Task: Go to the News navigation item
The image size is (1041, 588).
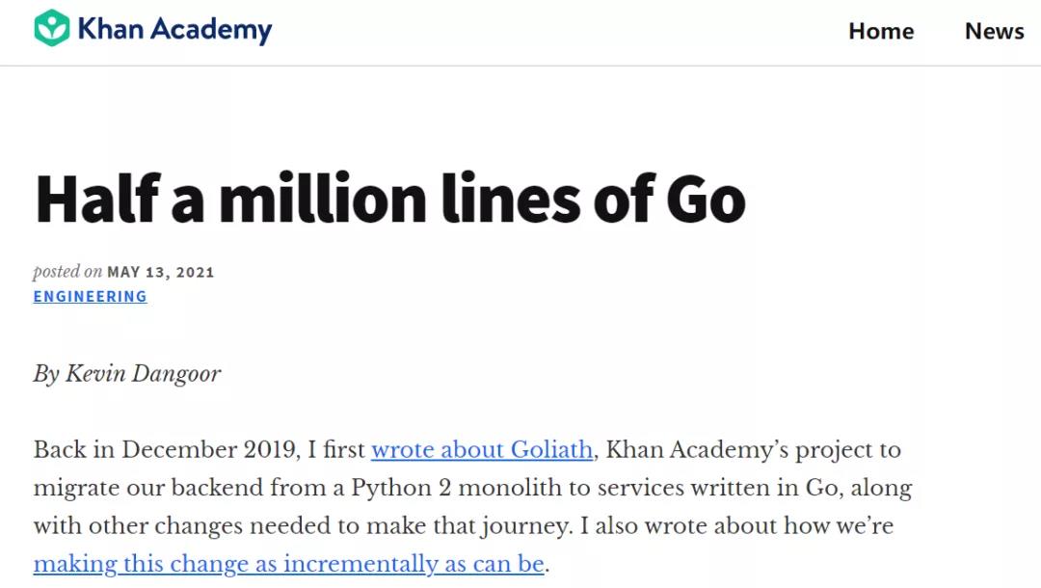Action: point(994,31)
